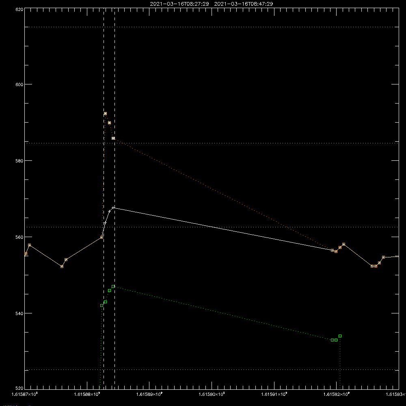
Task: Click the x-axis label 1.61587×10⁹
Action: (x=25, y=394)
